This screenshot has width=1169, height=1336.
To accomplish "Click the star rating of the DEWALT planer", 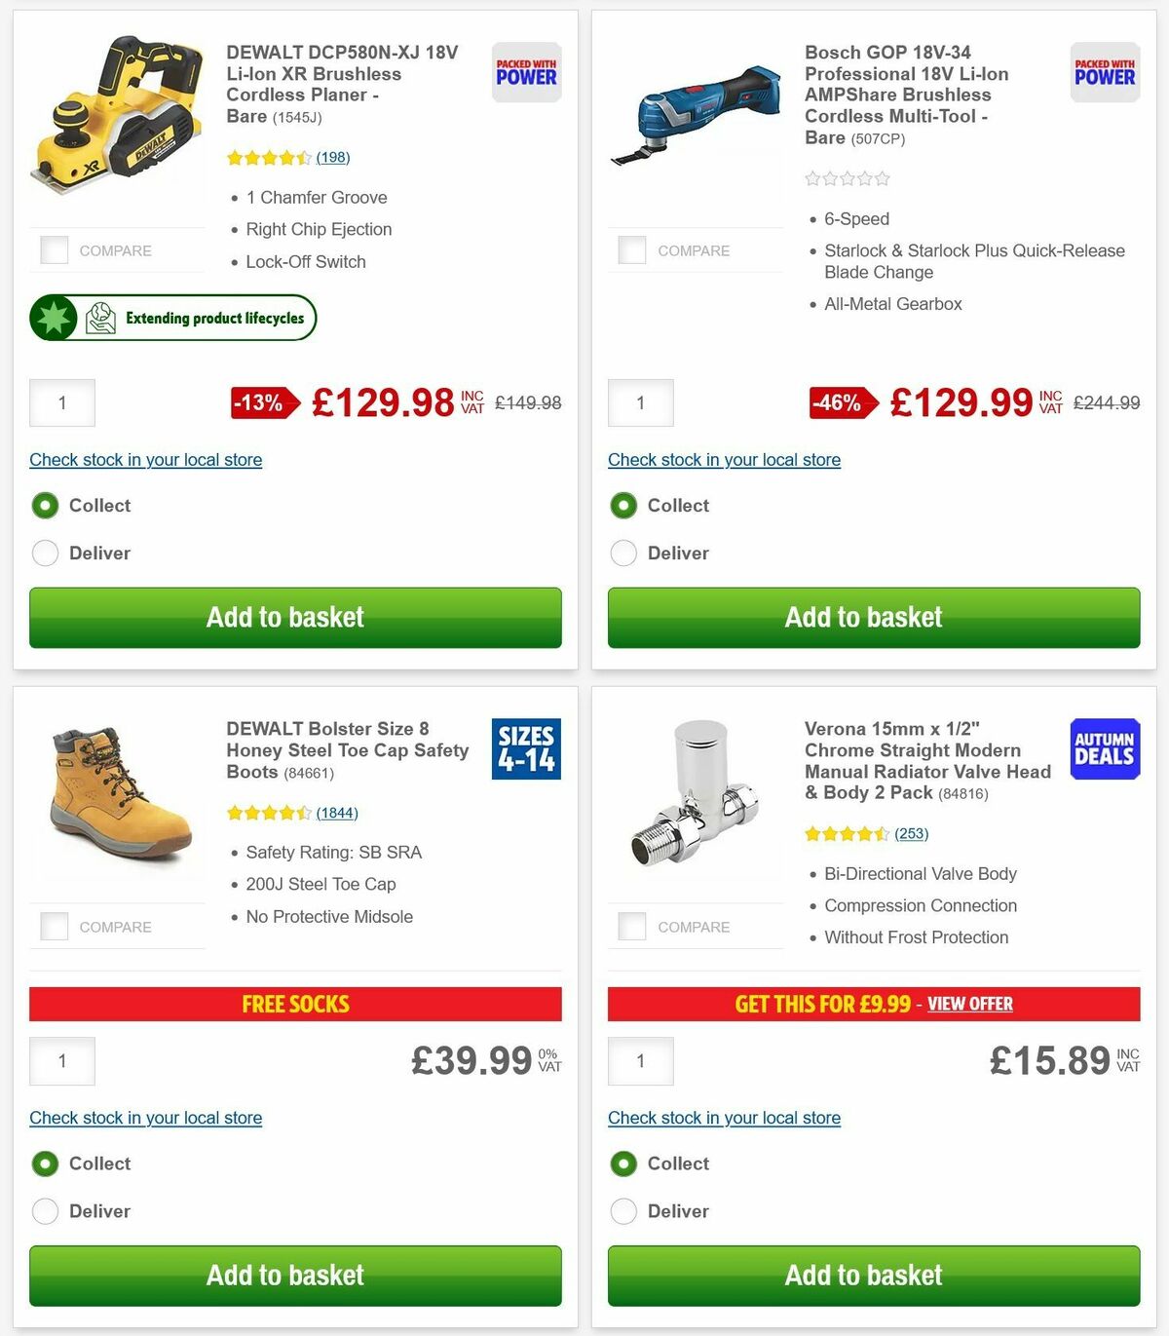I will [268, 157].
